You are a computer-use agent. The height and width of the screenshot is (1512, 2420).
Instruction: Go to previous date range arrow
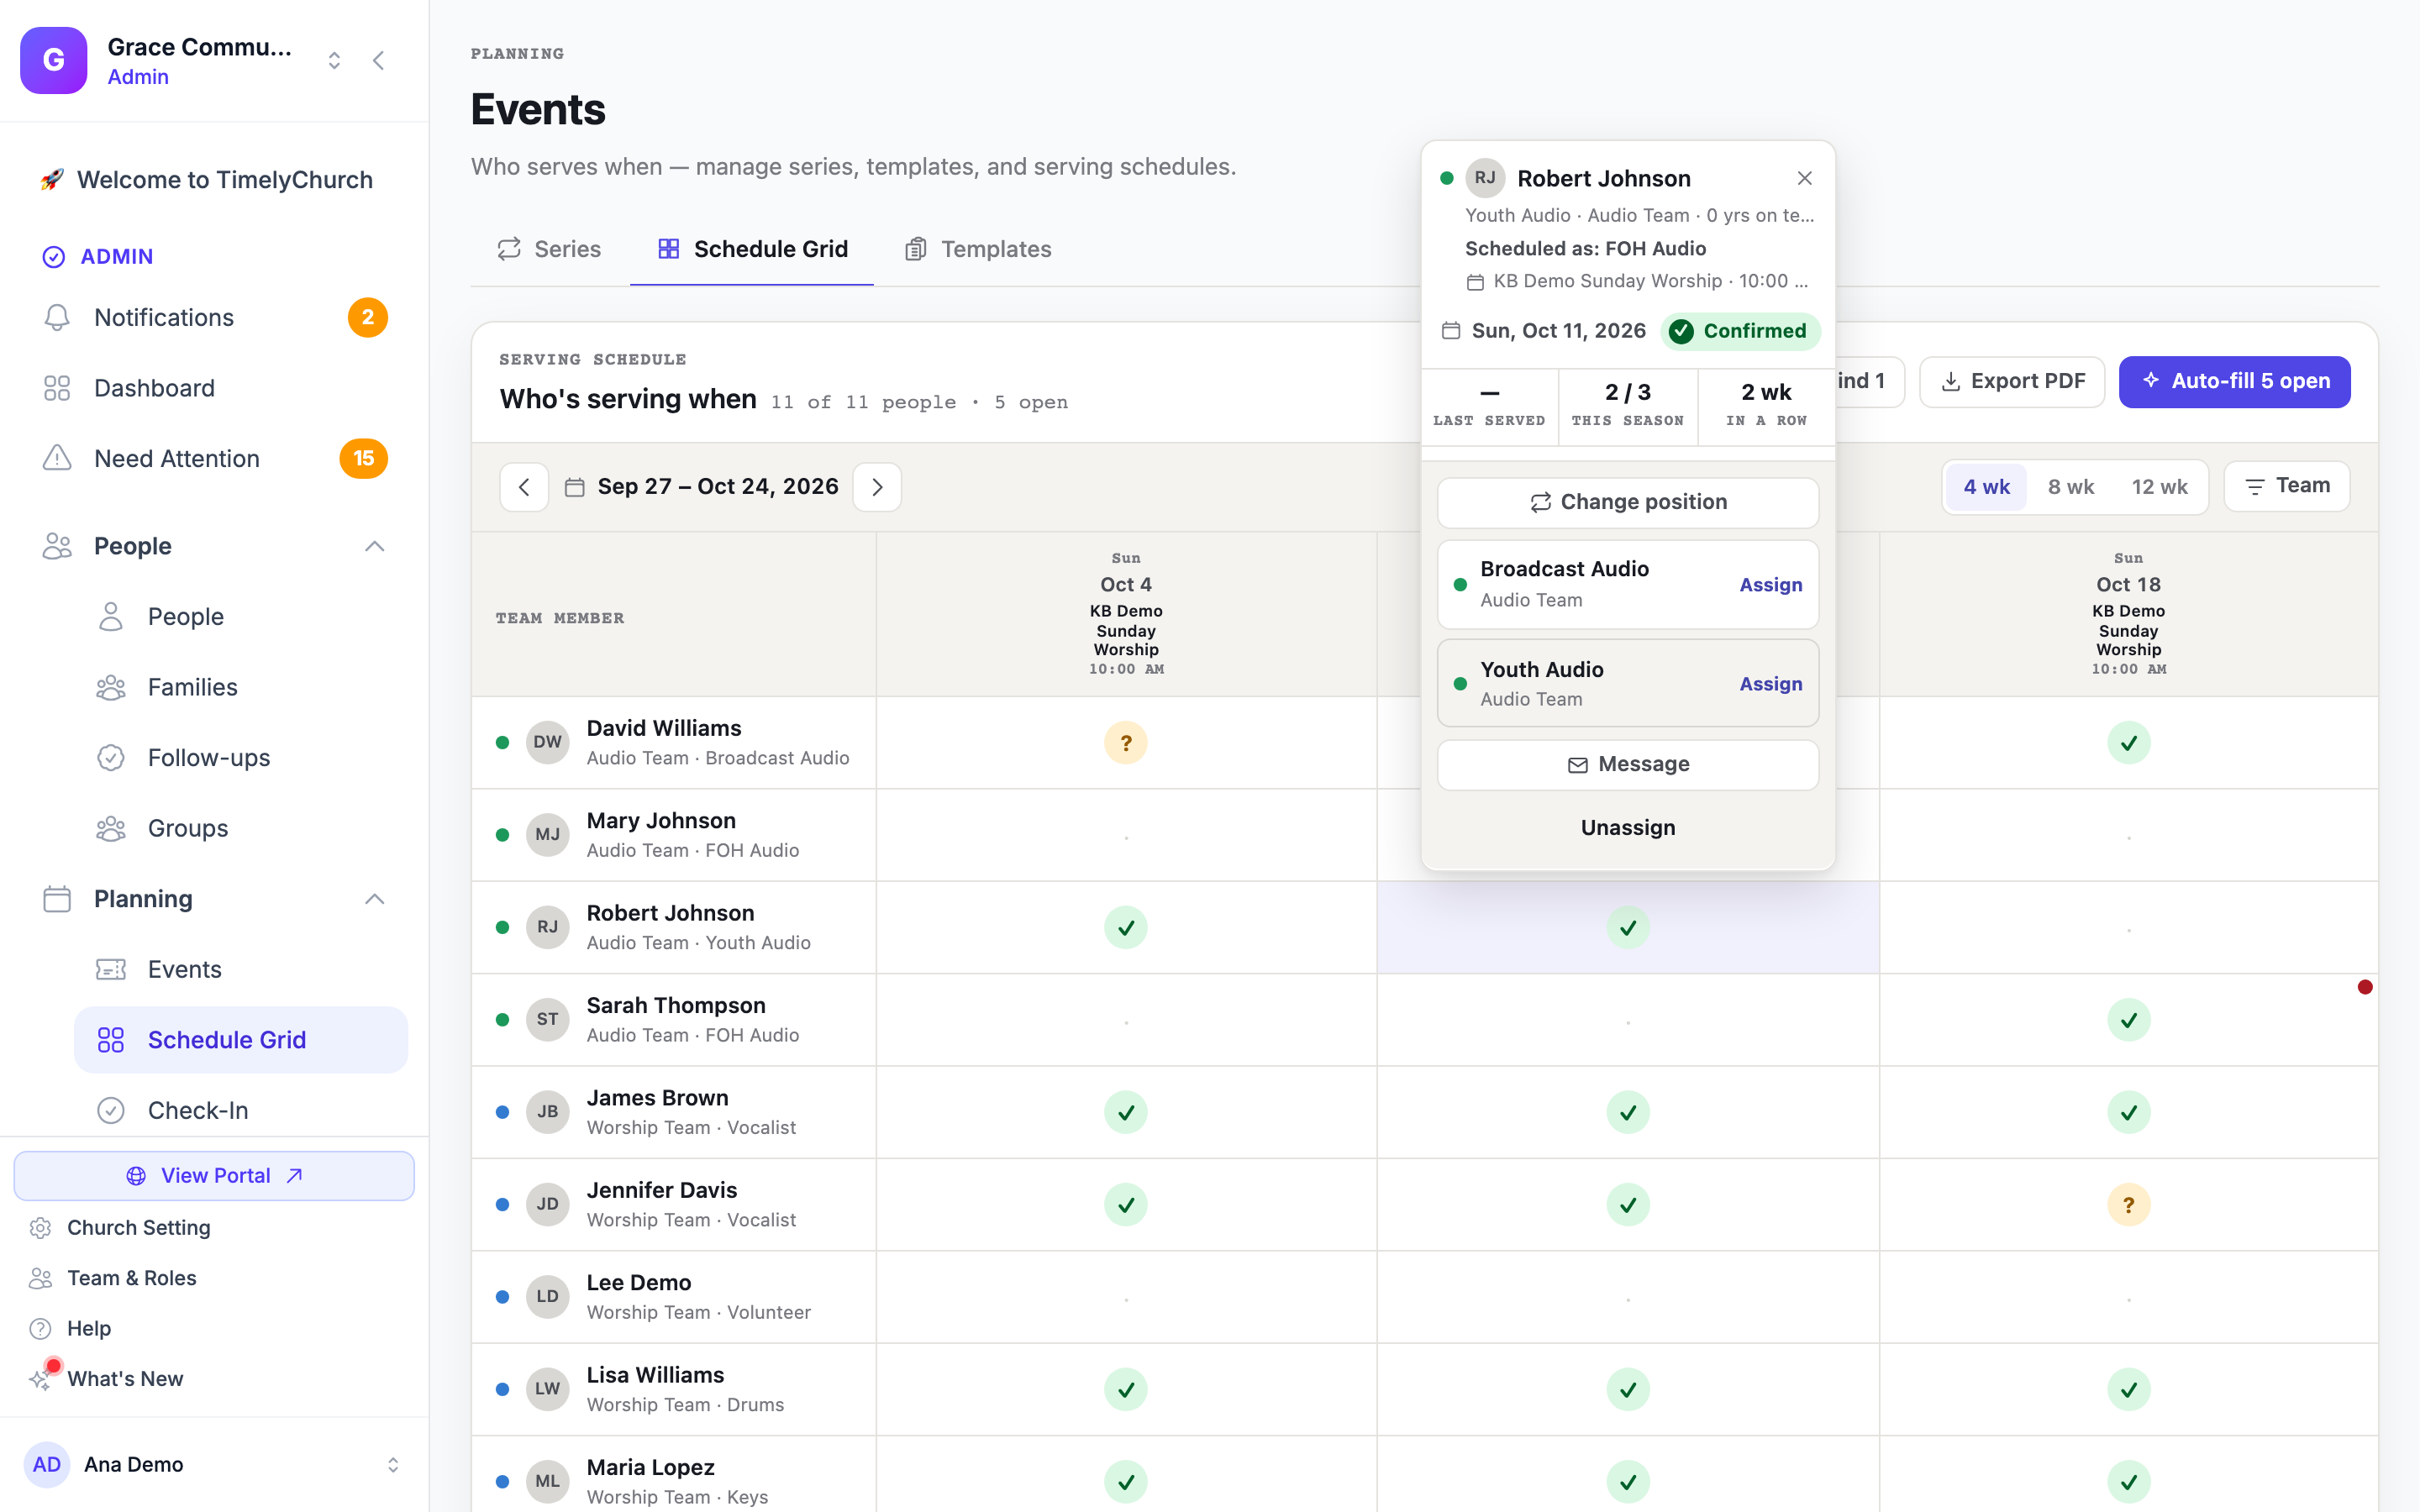(x=524, y=487)
